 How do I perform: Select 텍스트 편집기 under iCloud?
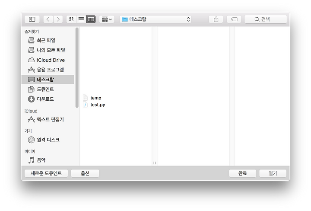48,119
